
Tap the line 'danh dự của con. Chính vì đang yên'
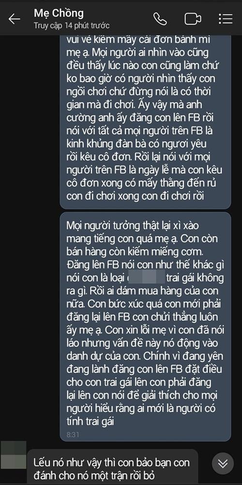(x=144, y=356)
